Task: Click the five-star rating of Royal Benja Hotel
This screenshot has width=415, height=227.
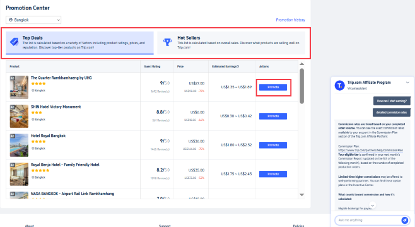Action: pyautogui.click(x=40, y=170)
